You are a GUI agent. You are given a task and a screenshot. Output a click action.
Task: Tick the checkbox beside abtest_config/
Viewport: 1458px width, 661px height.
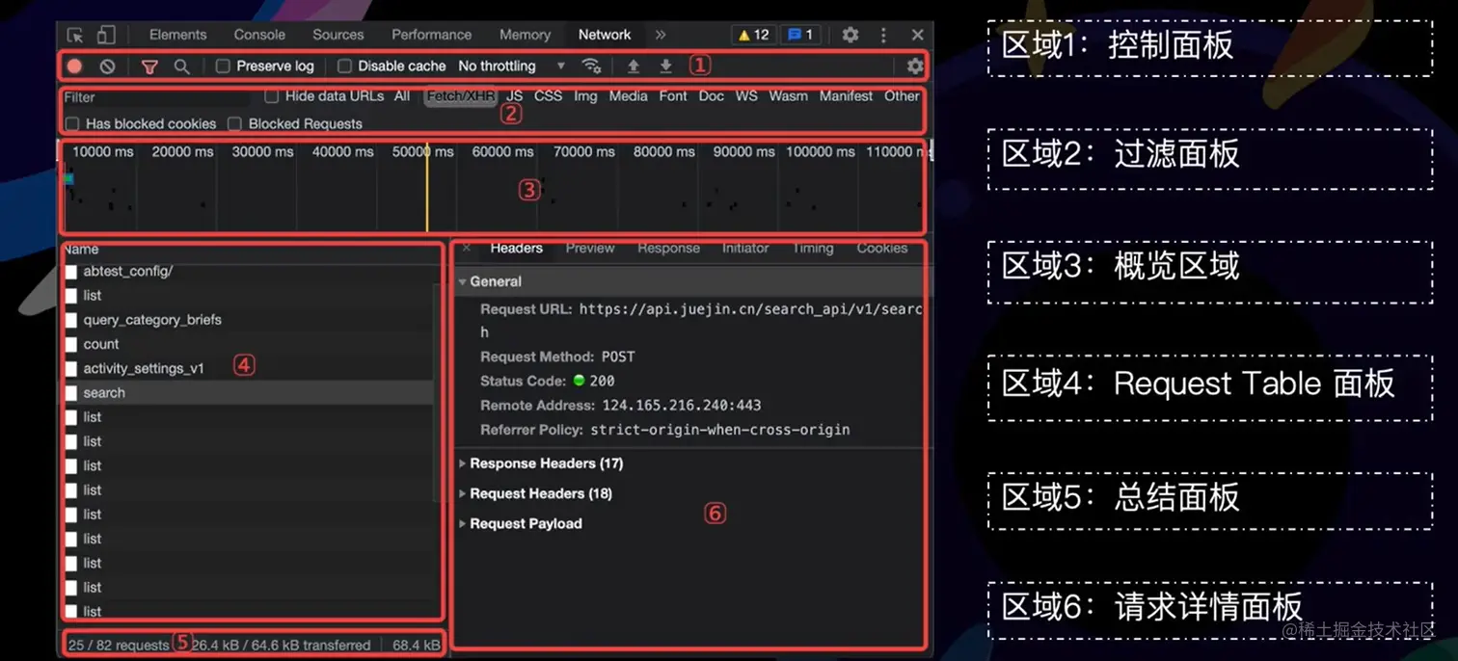pos(71,272)
